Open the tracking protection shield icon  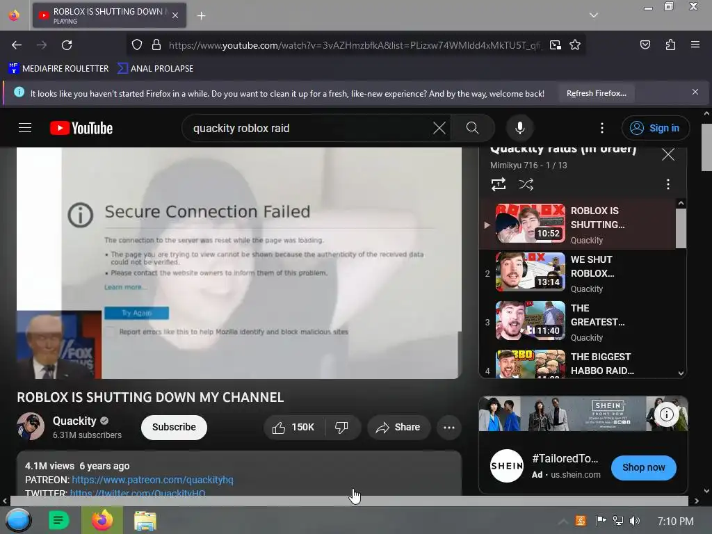[137, 45]
